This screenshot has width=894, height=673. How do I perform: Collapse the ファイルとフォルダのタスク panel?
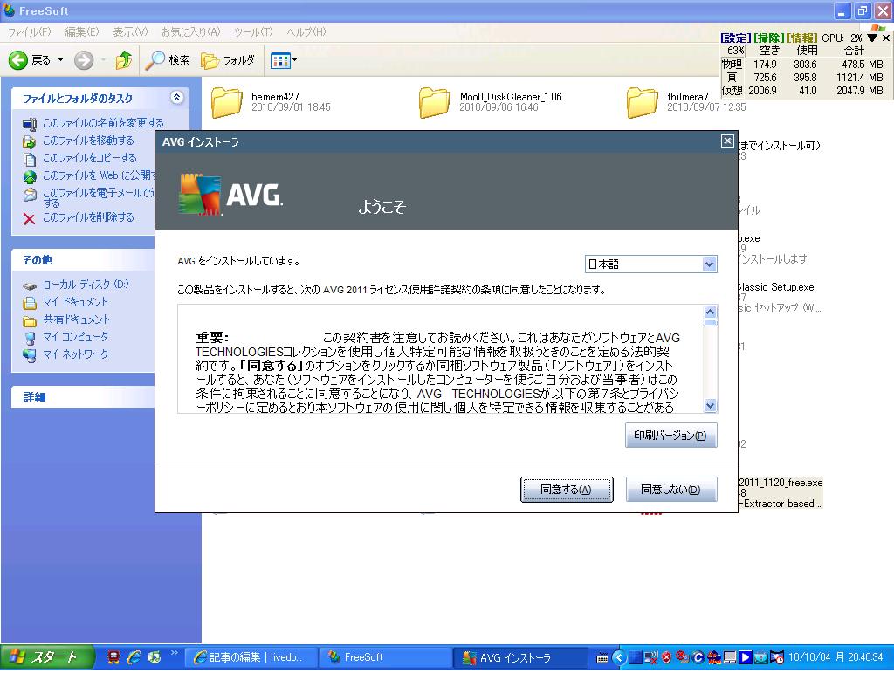[176, 98]
